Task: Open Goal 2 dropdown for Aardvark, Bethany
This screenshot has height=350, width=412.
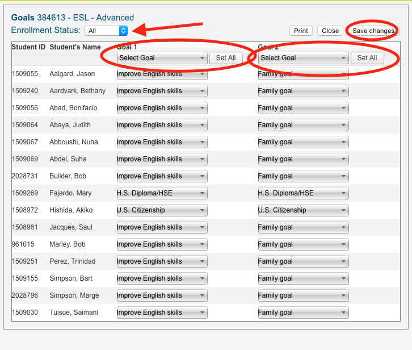Action: tap(303, 91)
